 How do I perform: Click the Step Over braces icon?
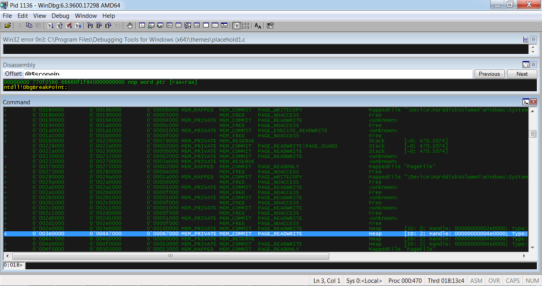[x=99, y=26]
